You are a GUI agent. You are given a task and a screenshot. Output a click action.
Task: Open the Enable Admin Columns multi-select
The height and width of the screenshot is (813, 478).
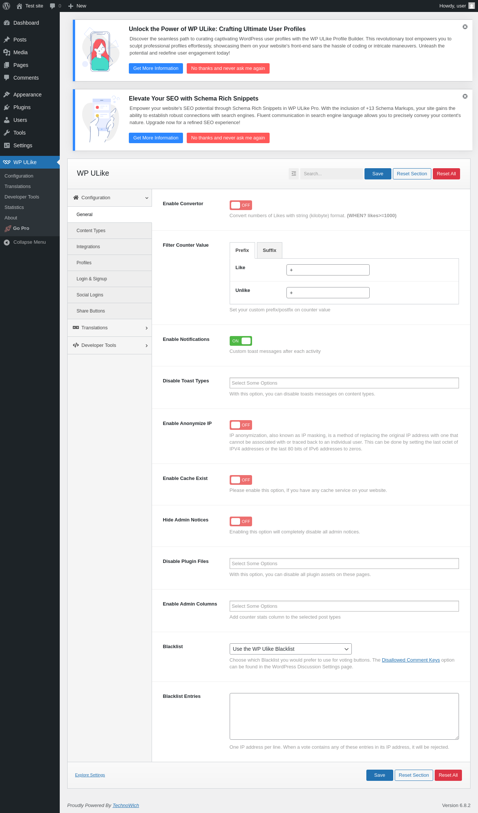(x=344, y=606)
